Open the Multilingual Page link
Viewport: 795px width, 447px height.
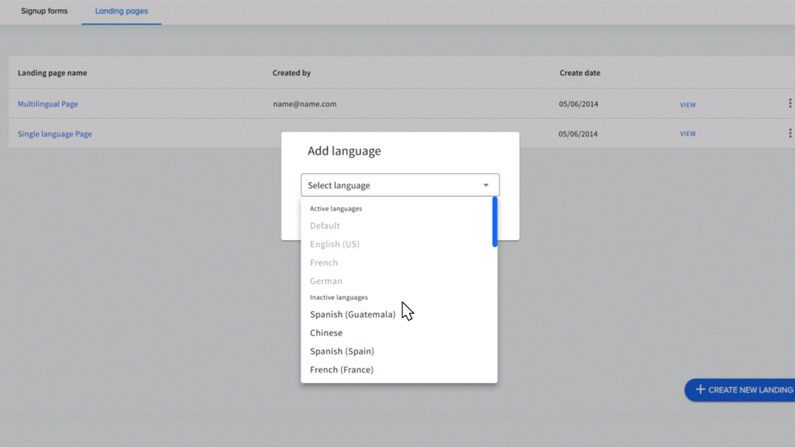(48, 104)
